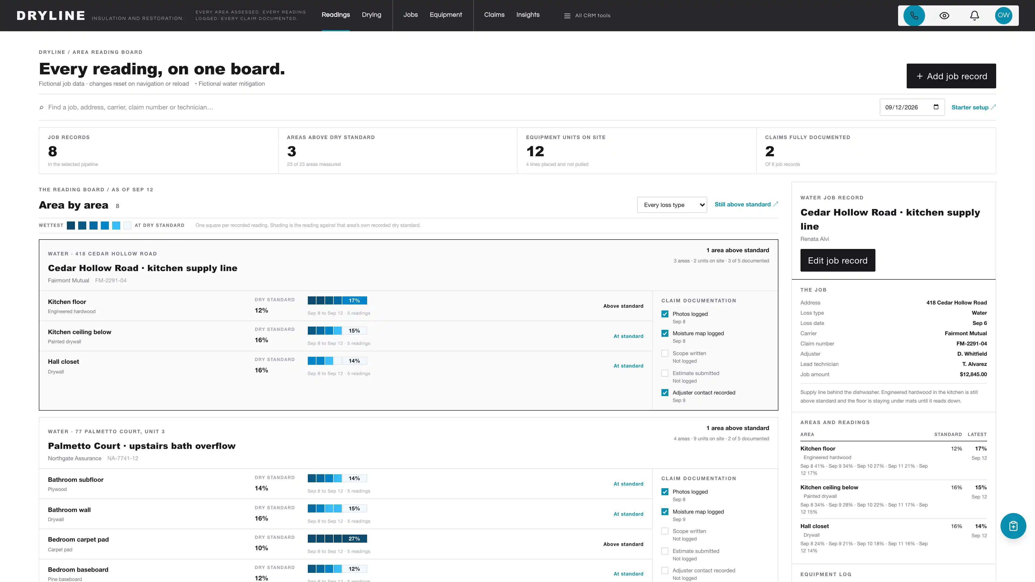Viewport: 1035px width, 582px height.
Task: Click the DRYLINE logo
Action: point(51,16)
